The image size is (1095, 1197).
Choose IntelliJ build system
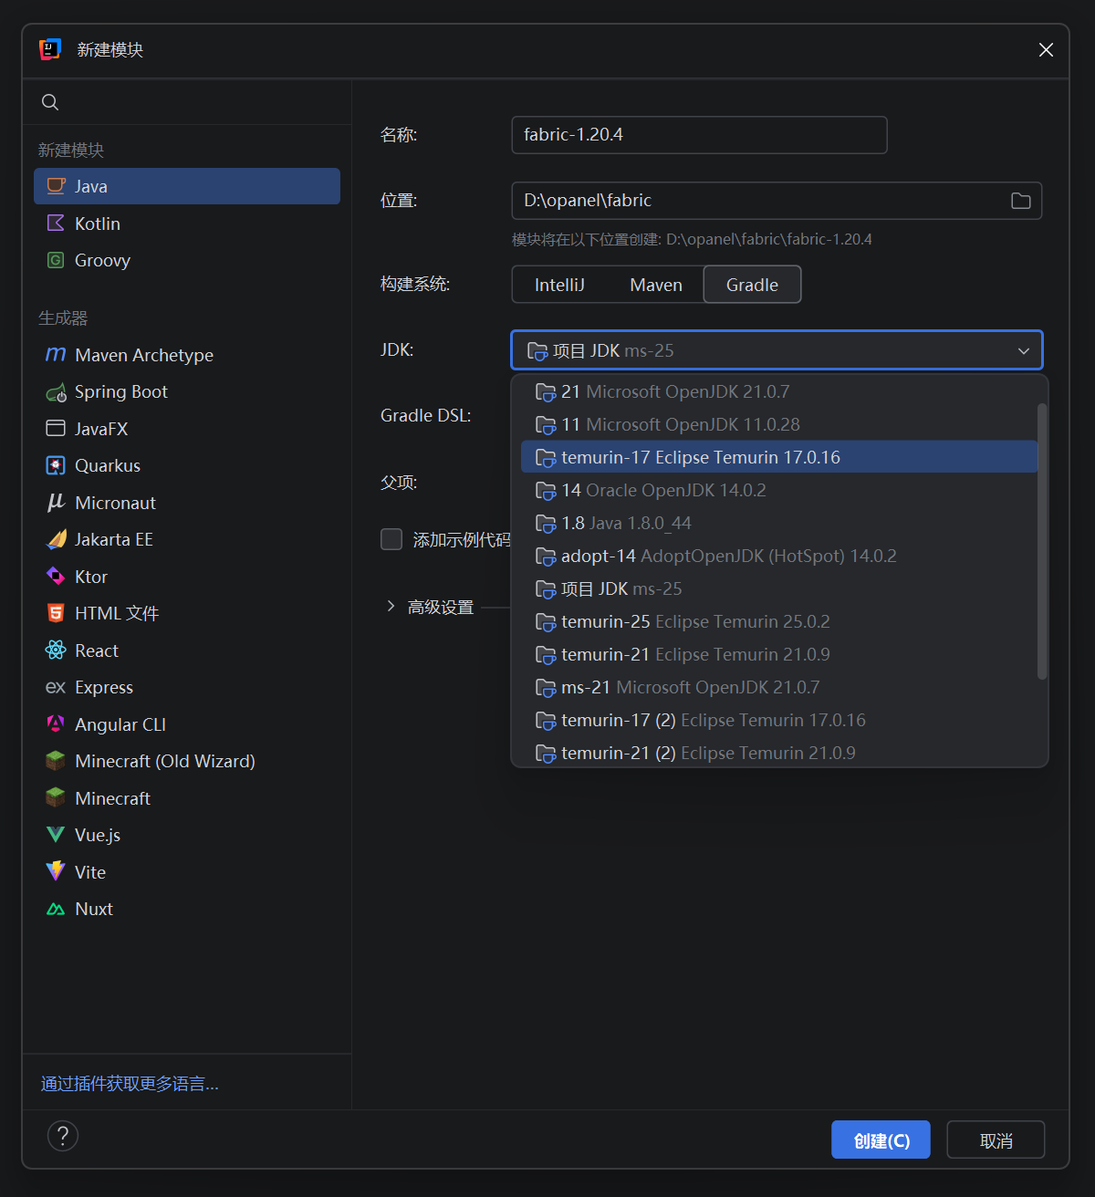click(x=559, y=285)
